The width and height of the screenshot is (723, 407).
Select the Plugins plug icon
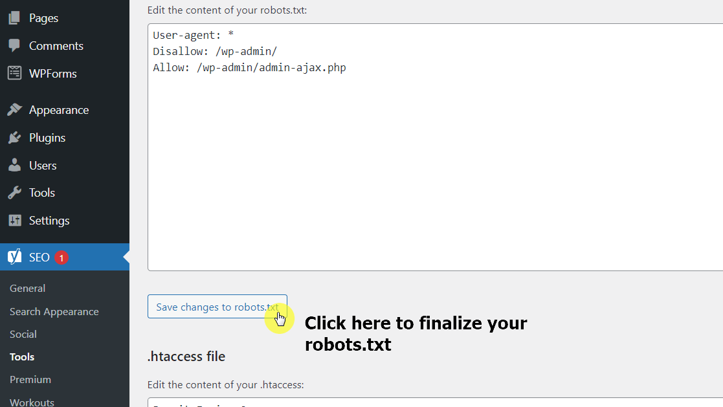tap(13, 137)
